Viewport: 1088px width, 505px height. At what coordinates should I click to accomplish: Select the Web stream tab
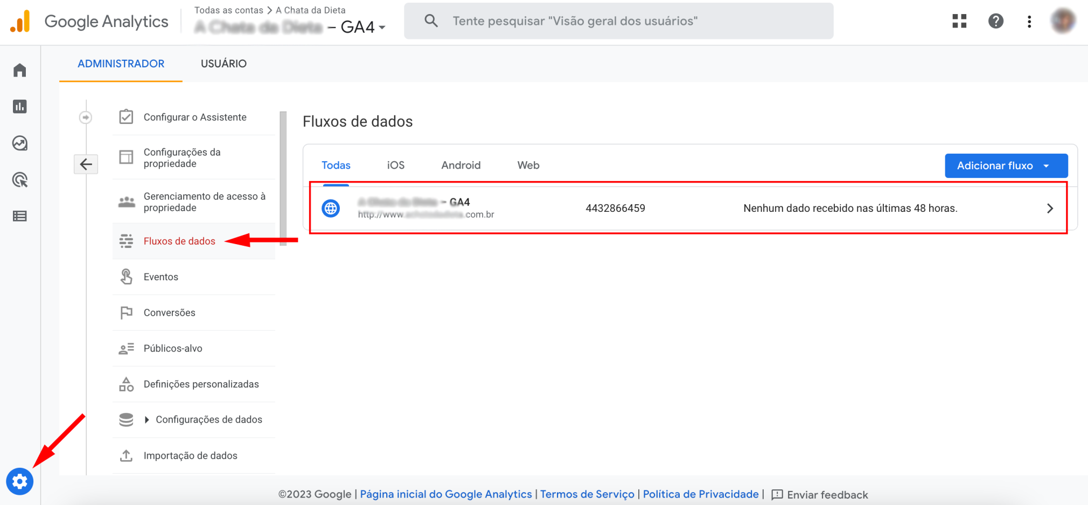click(528, 165)
